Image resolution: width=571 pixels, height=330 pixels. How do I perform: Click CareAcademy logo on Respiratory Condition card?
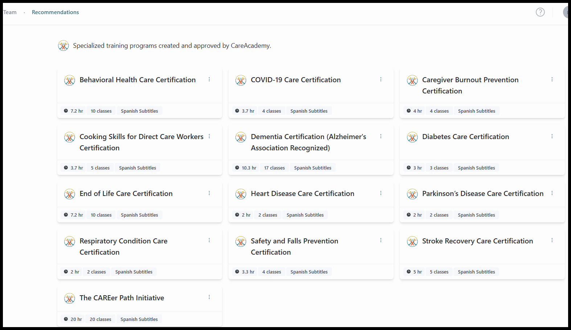click(70, 241)
